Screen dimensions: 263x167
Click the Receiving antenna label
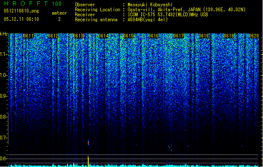pos(96,20)
